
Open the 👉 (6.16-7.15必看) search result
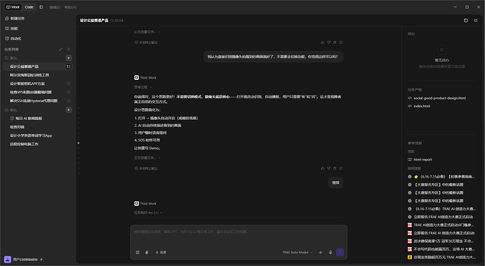(x=441, y=177)
